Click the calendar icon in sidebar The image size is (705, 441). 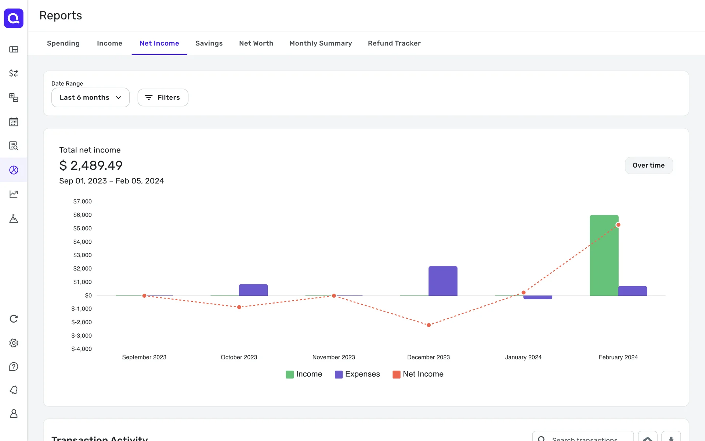[14, 122]
